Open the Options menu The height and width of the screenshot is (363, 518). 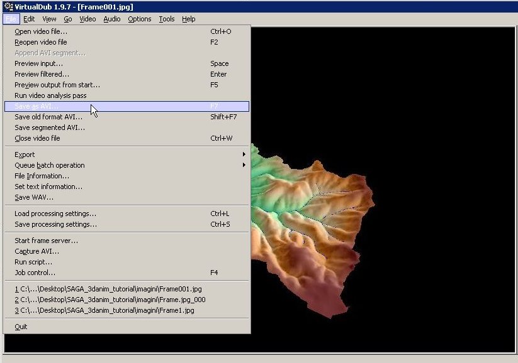coord(139,19)
